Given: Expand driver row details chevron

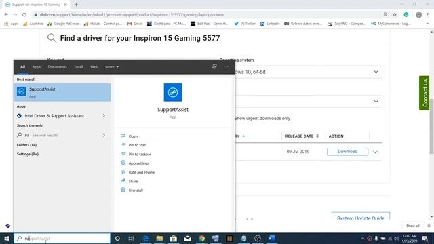Looking at the screenshot, I should tap(375, 152).
